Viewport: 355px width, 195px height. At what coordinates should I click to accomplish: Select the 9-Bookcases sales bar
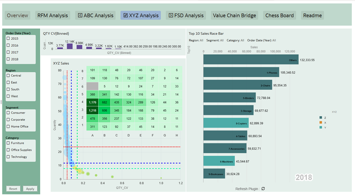pyautogui.click(x=214, y=174)
